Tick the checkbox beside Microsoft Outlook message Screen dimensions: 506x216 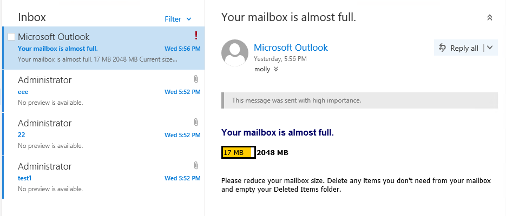(x=11, y=37)
